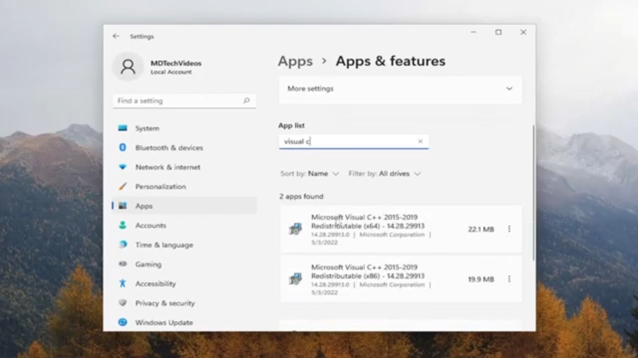Click the 22.1 MB size value
This screenshot has width=638, height=358.
[481, 229]
